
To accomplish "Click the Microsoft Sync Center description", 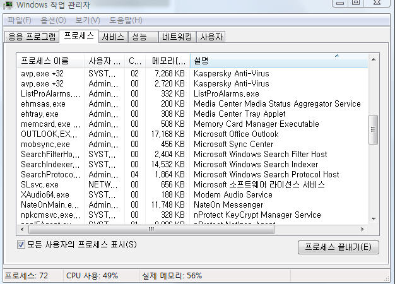I will (x=233, y=144).
